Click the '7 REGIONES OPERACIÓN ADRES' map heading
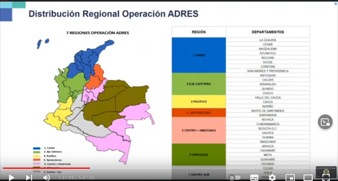Viewport: 338px width, 181px height. pos(97,33)
